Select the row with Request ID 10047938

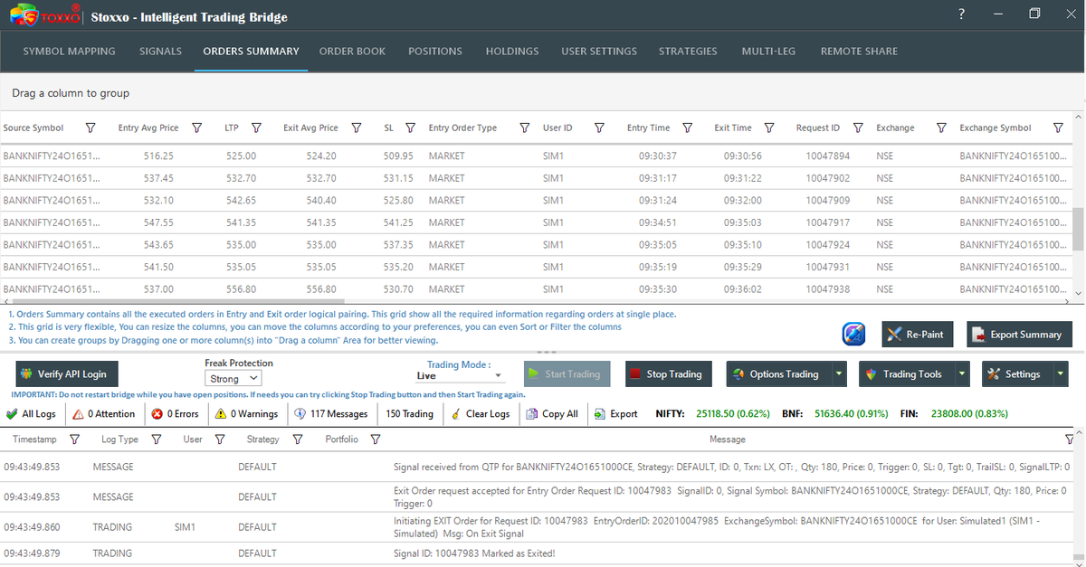coord(536,289)
